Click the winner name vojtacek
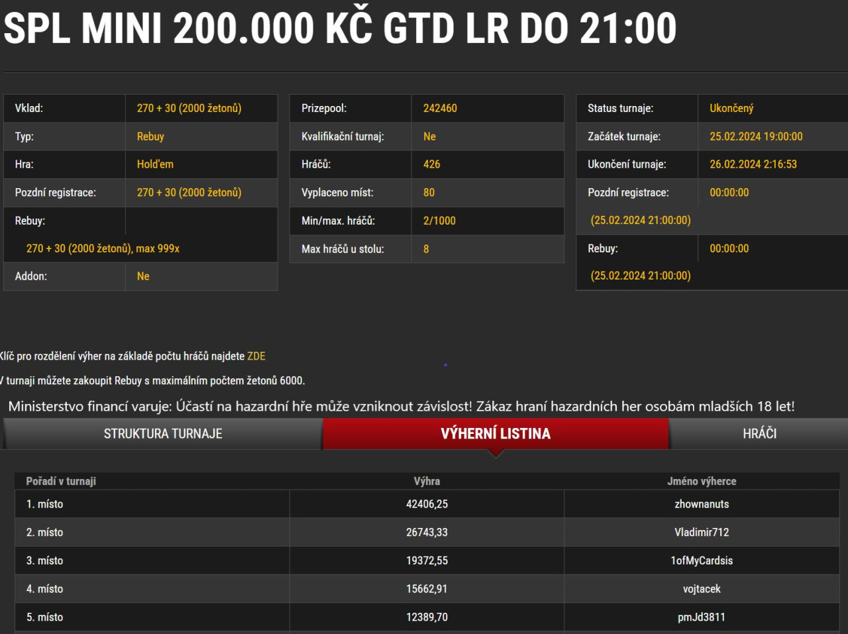Viewport: 848px width, 634px height. click(702, 589)
